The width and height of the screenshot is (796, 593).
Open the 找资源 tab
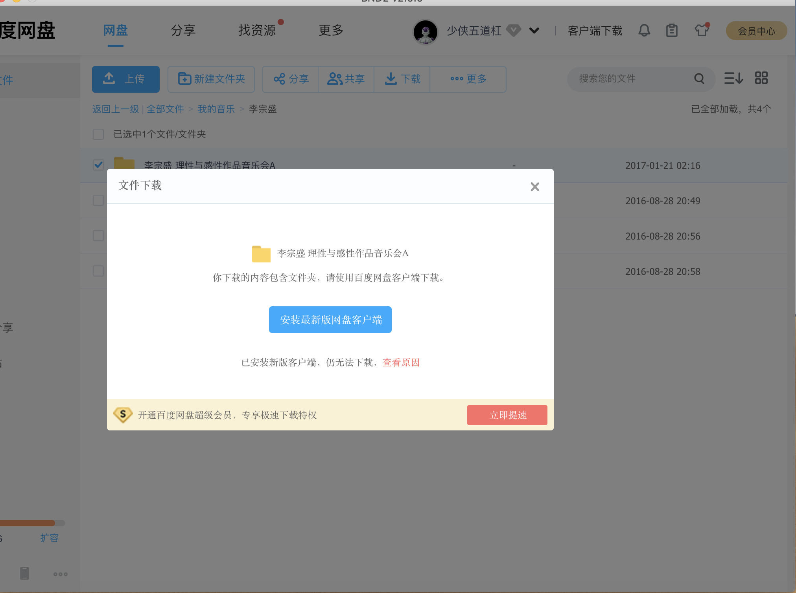[x=258, y=30]
